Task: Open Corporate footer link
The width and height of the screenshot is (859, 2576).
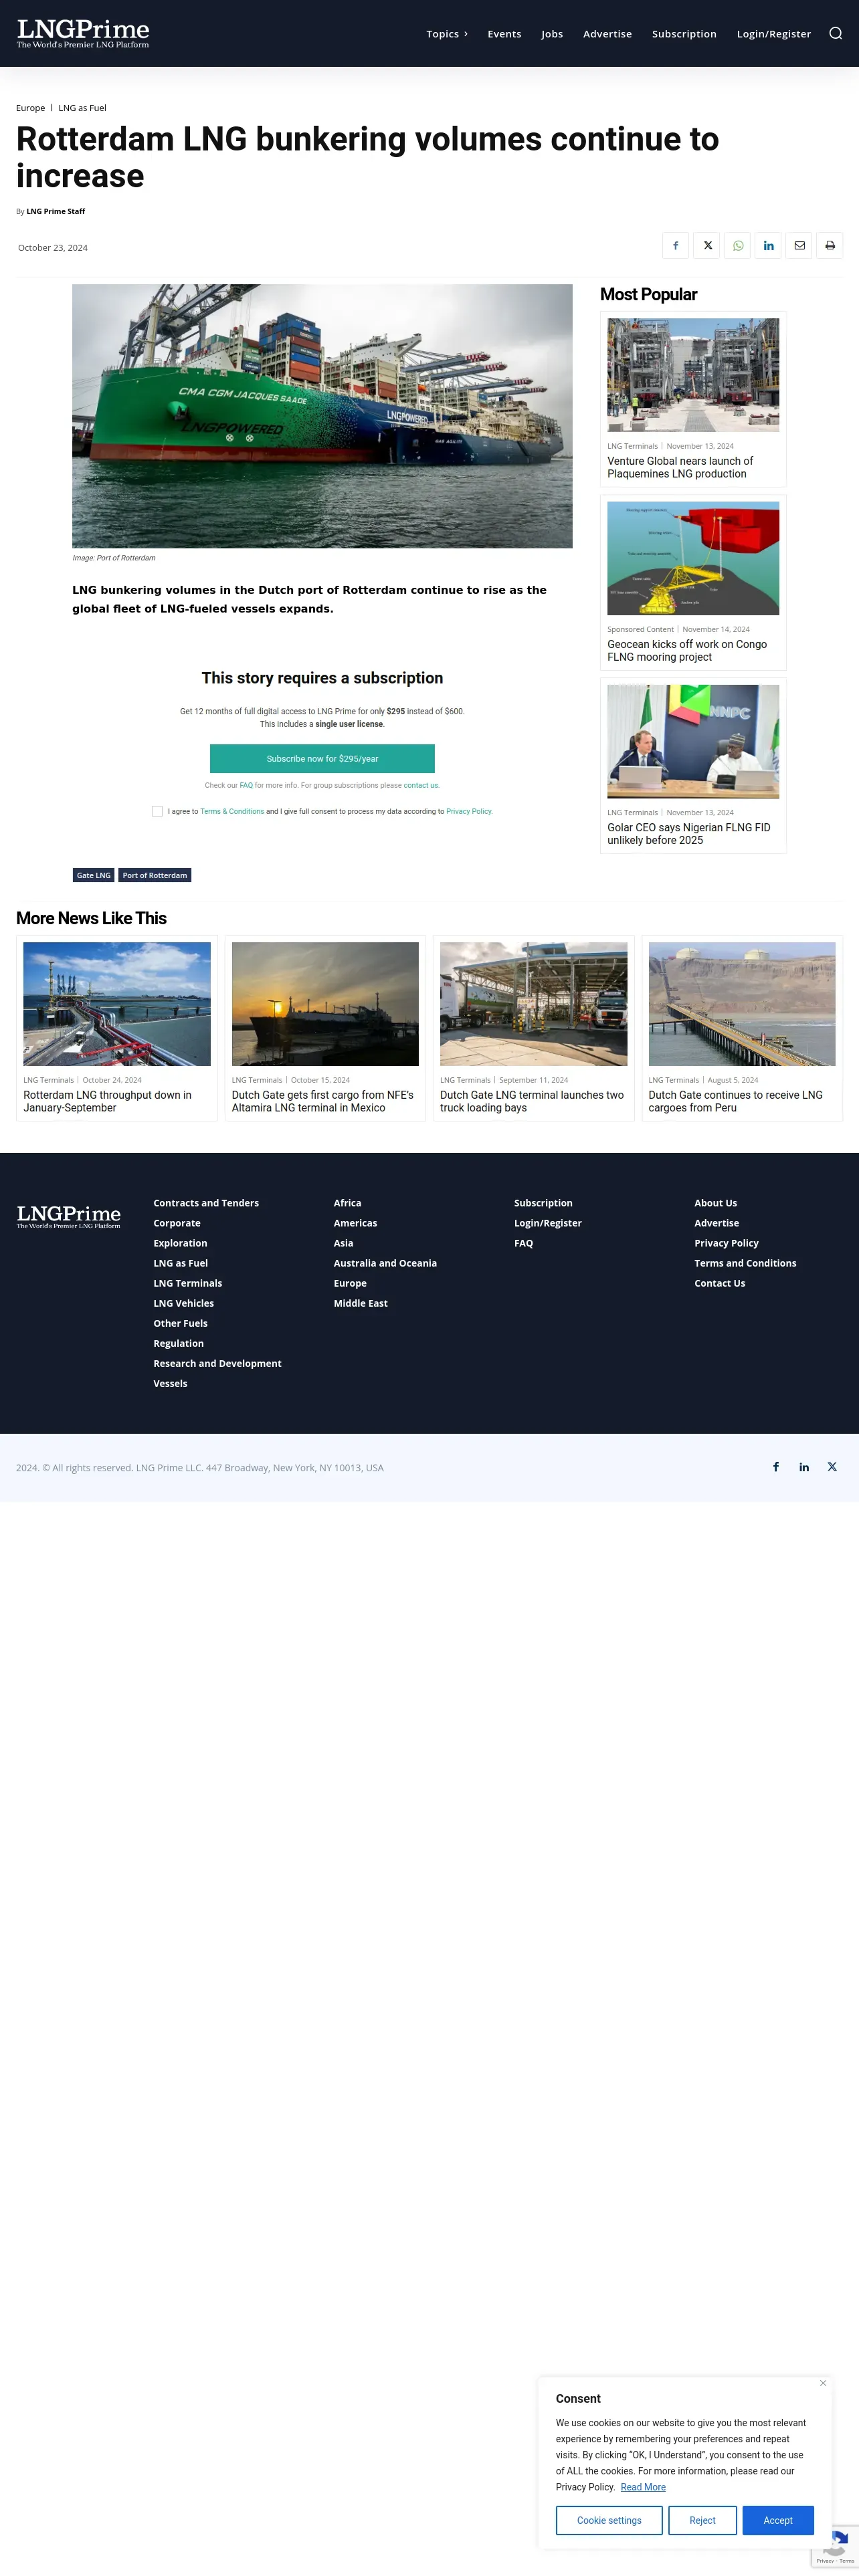Action: [x=177, y=1223]
